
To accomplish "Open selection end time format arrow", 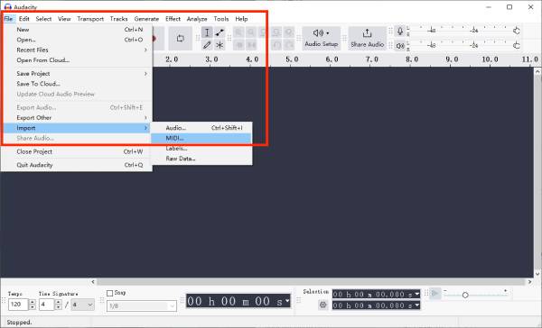I will 416,305.
